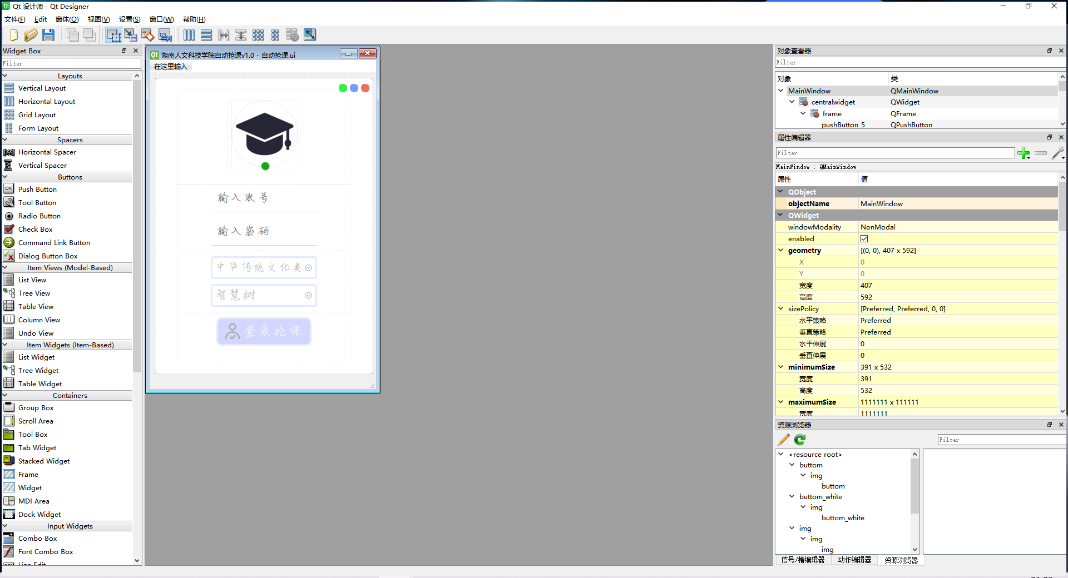Click the red circle on form
This screenshot has height=578, width=1068.
365,88
